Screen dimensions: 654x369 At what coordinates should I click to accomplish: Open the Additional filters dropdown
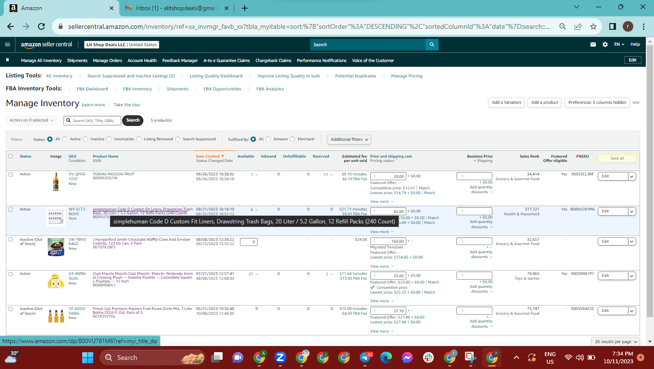click(x=350, y=139)
